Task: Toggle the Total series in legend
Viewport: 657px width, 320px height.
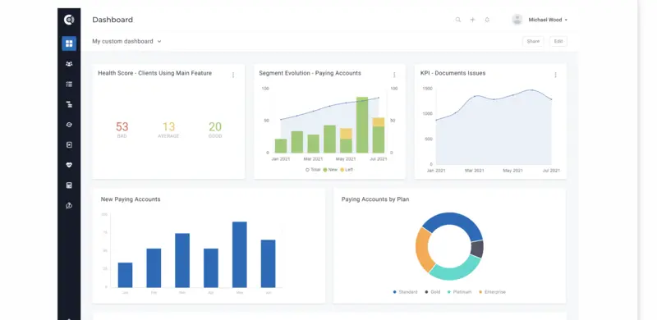Action: (x=313, y=170)
